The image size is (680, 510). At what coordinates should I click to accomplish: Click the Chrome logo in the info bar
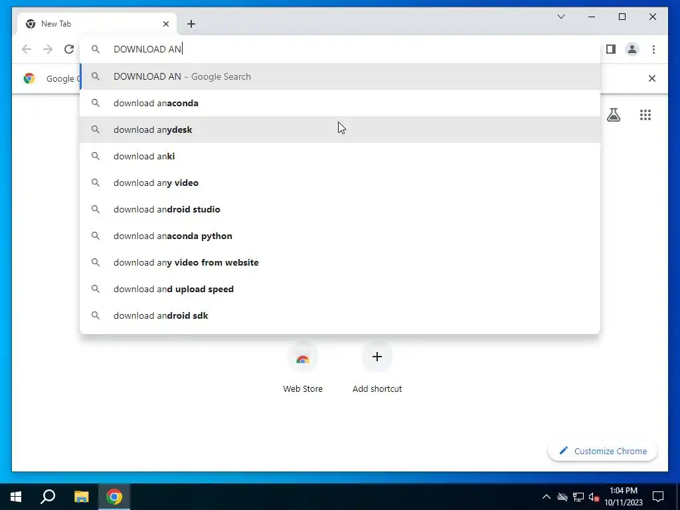coord(29,78)
